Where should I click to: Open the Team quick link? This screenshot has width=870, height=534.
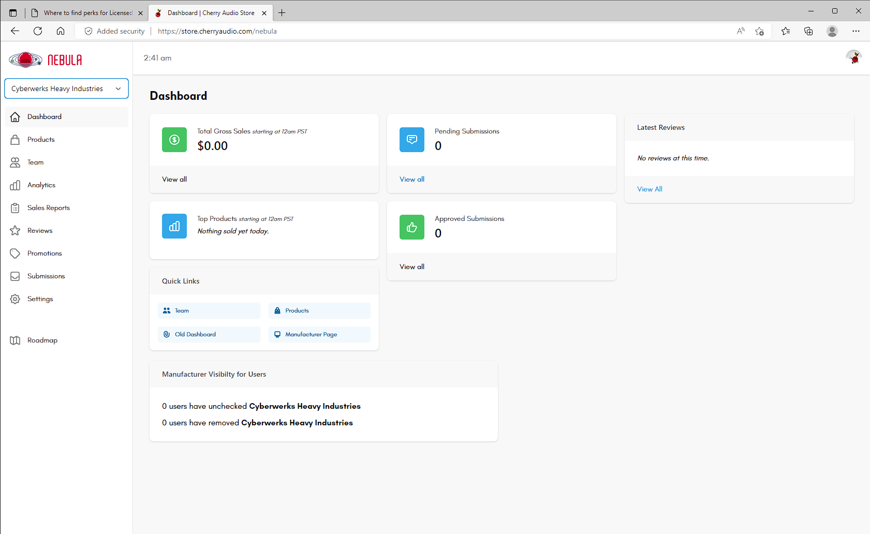pos(209,311)
